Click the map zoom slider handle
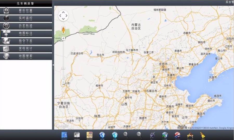 63,68
